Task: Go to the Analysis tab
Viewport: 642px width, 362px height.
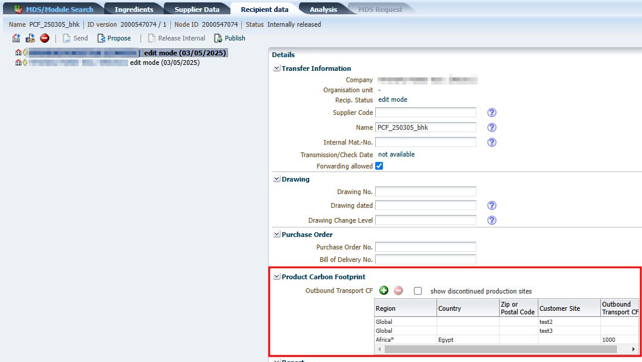Action: [323, 9]
